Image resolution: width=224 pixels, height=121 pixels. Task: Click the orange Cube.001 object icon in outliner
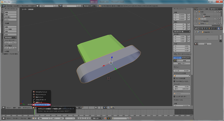pyautogui.click(x=199, y=19)
